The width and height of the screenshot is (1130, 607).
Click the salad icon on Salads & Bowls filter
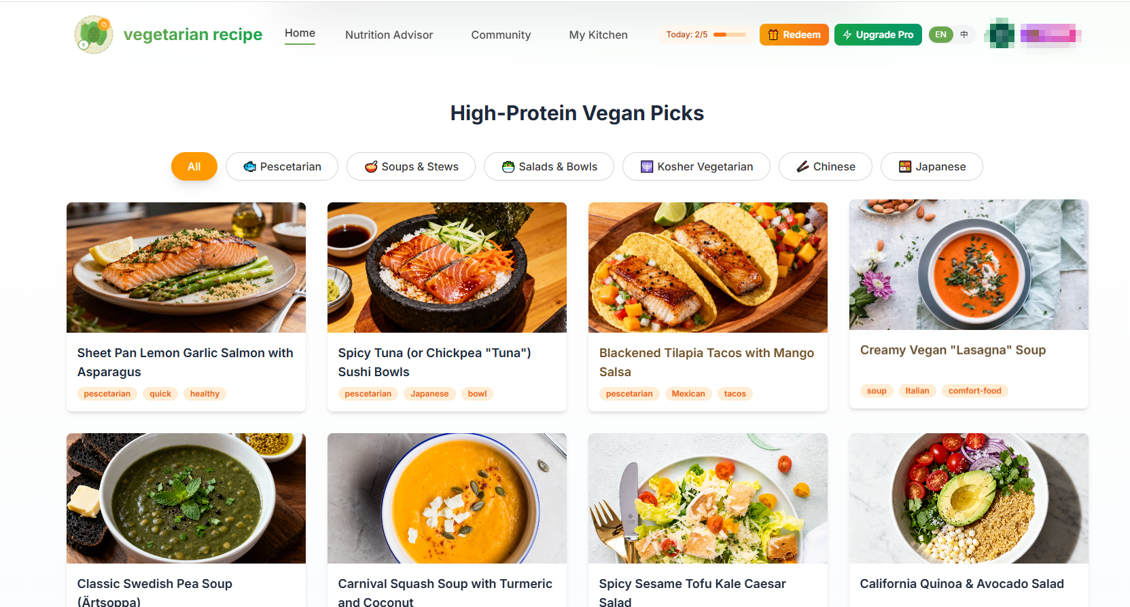click(508, 166)
